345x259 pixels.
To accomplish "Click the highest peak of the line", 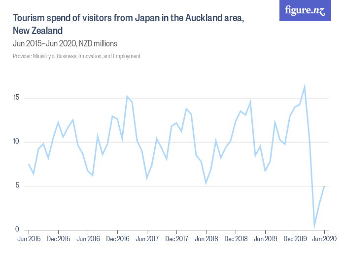I will coord(305,86).
